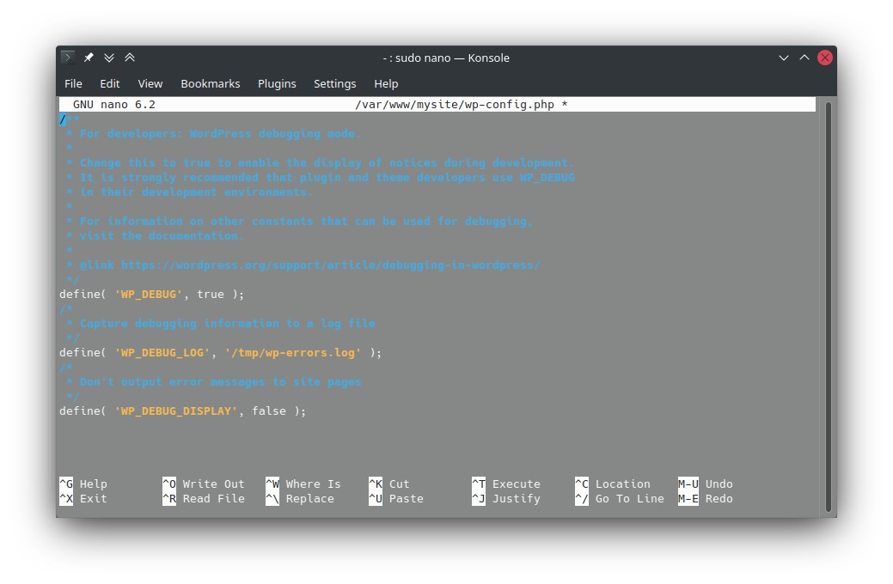Click the GNU nano 6.2 header text
The image size is (893, 584).
point(114,104)
